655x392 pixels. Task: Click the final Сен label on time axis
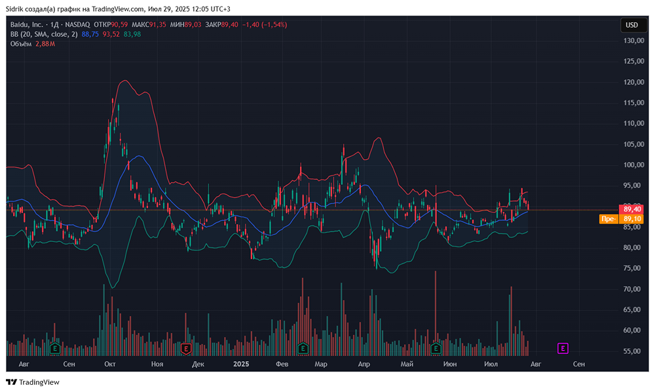click(x=578, y=364)
